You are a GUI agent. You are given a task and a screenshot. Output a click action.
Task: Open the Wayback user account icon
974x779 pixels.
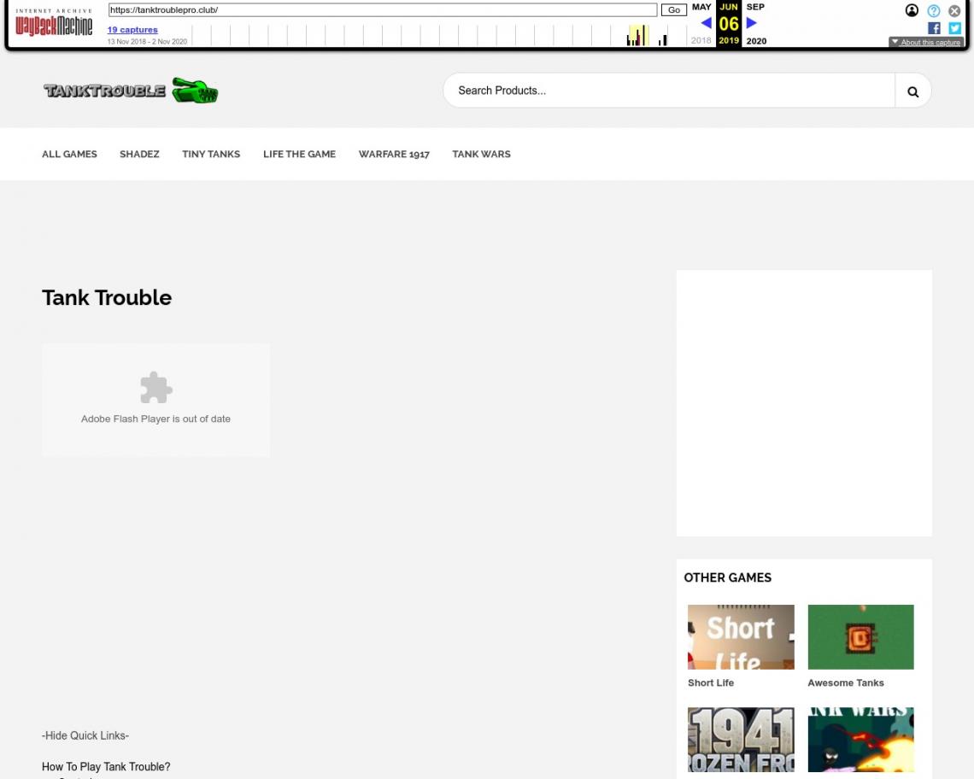pos(912,11)
